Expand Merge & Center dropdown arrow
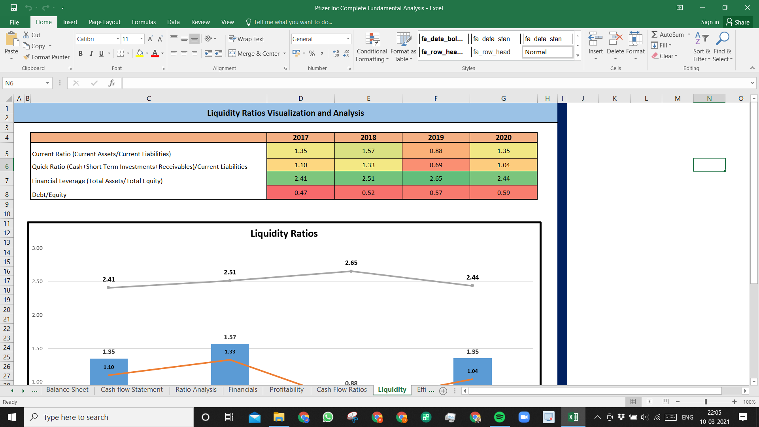 (x=285, y=53)
